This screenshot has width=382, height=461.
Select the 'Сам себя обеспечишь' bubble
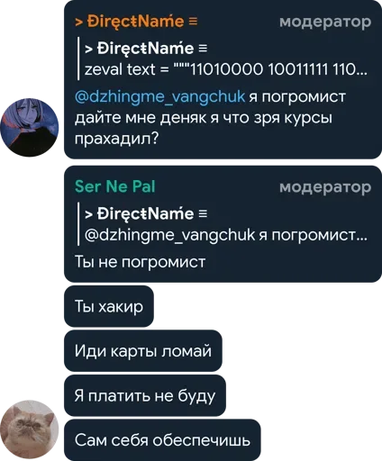[x=162, y=440]
